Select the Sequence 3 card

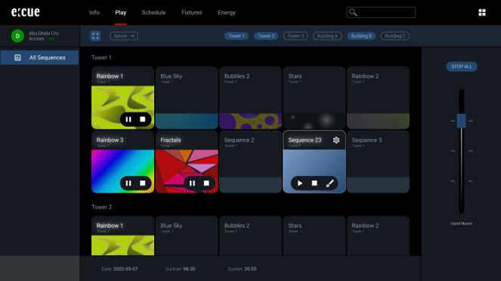click(378, 162)
